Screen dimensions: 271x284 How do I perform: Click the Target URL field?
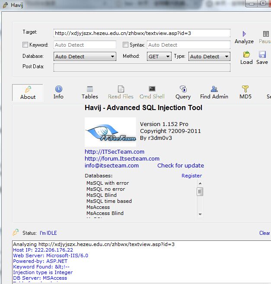pos(142,33)
